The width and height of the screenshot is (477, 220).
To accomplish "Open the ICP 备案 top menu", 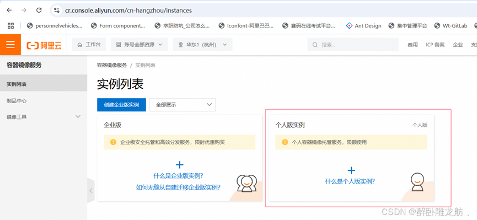I will (435, 45).
